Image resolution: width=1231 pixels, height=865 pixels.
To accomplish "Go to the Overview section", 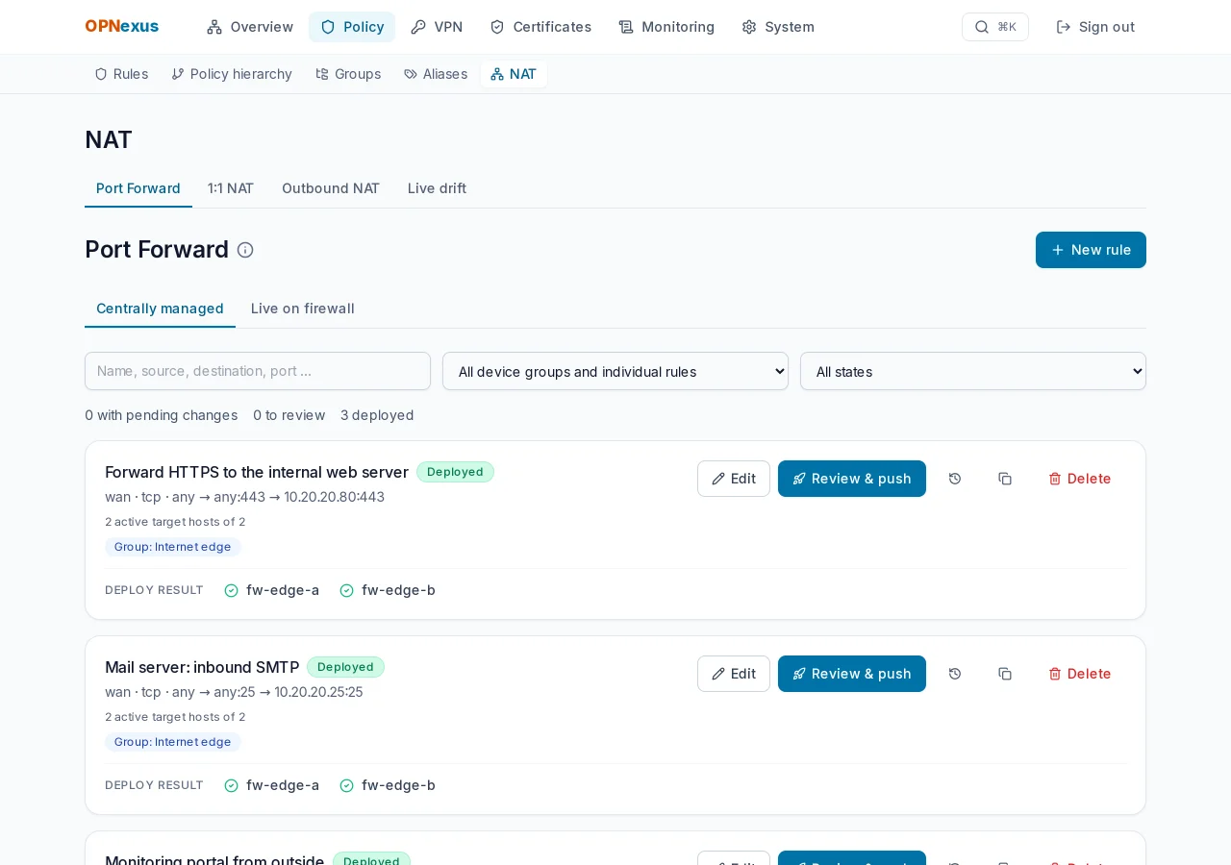I will pyautogui.click(x=250, y=27).
